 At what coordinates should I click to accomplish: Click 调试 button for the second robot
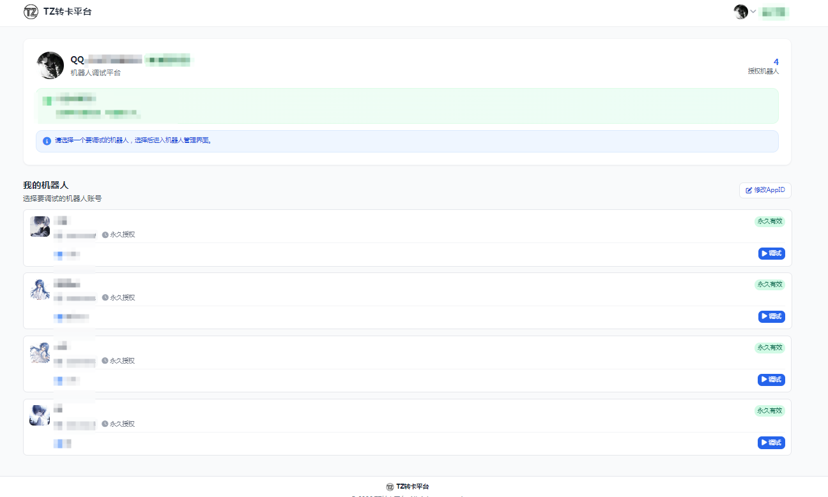[771, 316]
